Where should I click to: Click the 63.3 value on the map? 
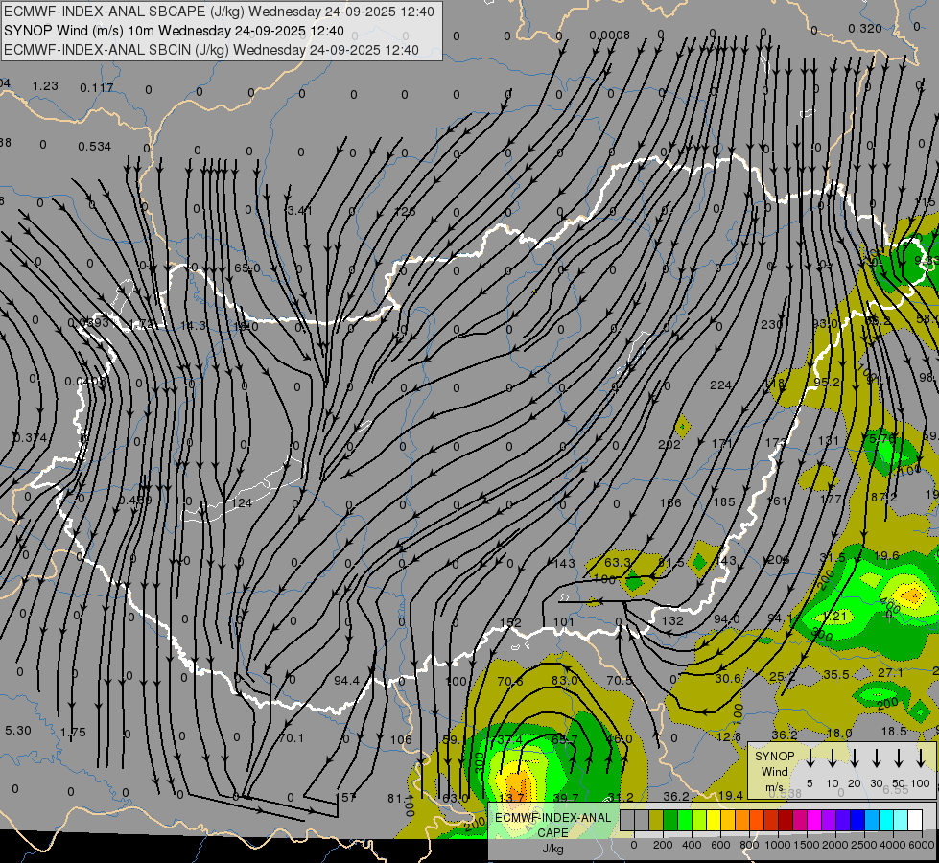coord(618,562)
